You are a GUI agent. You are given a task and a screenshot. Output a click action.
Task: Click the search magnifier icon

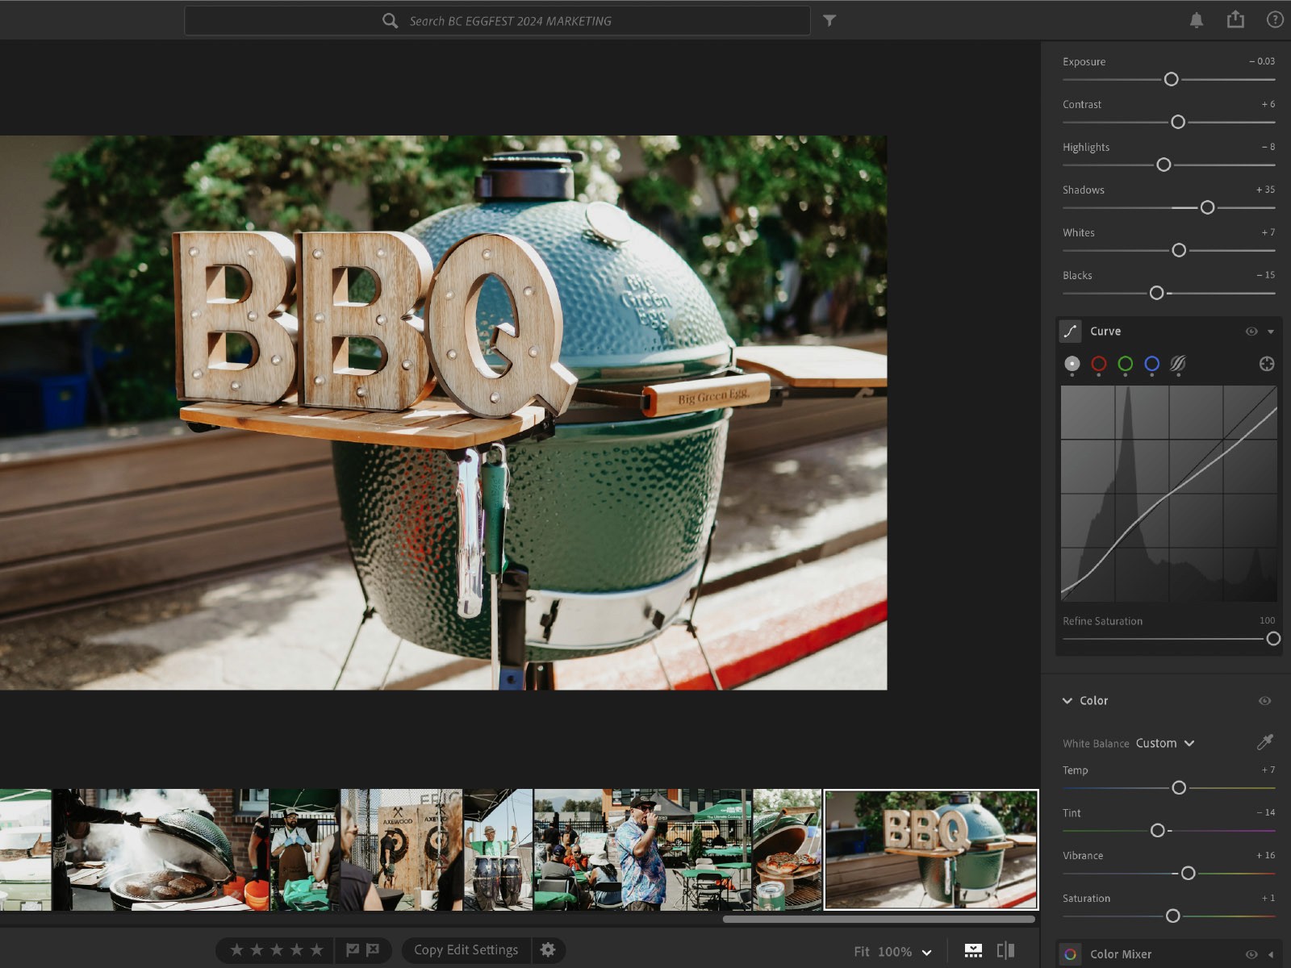(390, 21)
